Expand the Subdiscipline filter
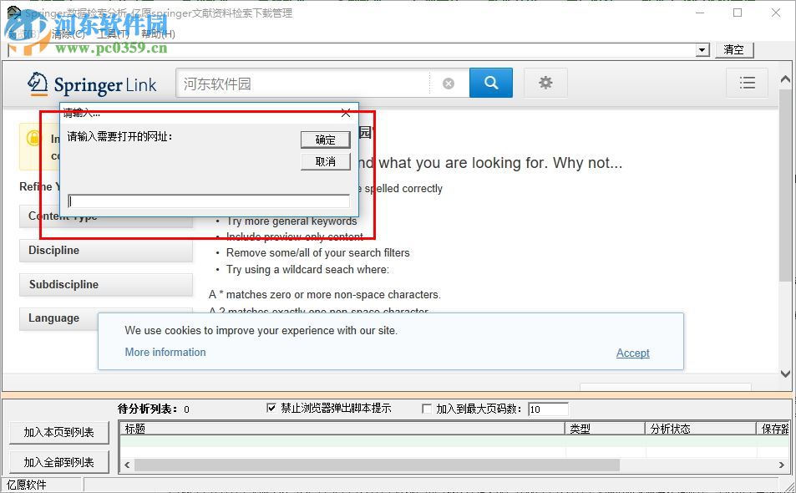Image resolution: width=796 pixels, height=493 pixels. pos(105,284)
